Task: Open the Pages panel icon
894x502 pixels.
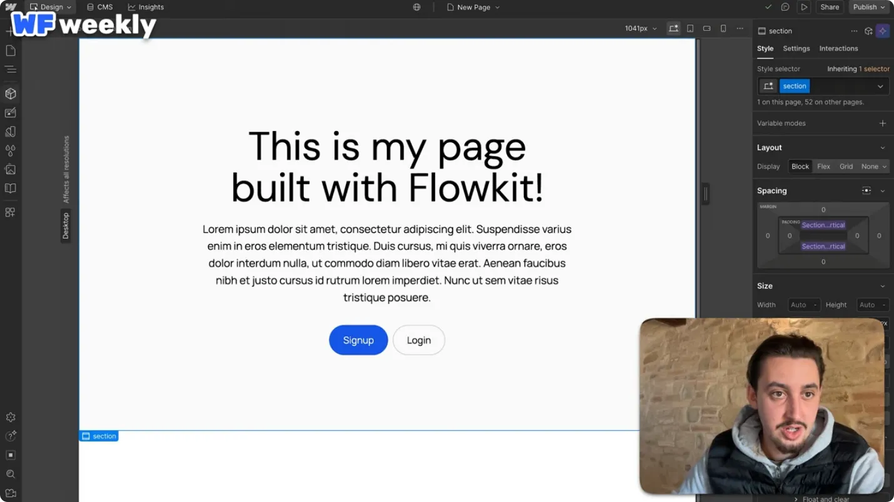Action: coord(11,51)
